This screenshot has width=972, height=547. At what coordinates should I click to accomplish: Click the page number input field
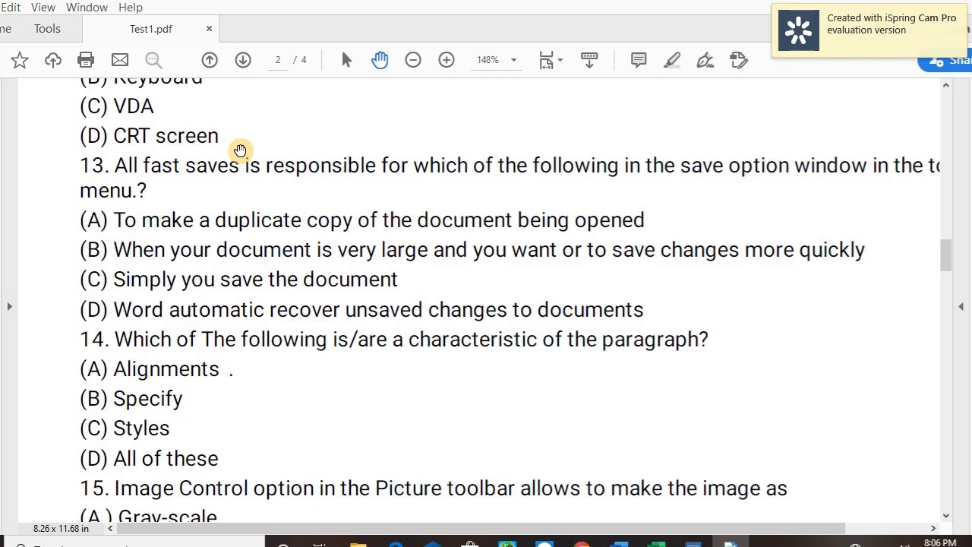click(278, 60)
